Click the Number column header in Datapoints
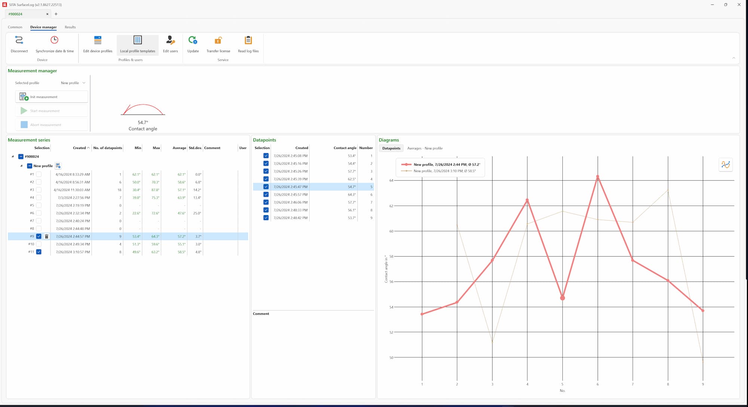 coord(366,148)
